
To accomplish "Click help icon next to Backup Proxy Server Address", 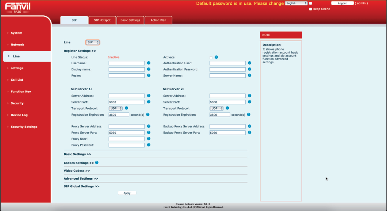I will point(249,126).
